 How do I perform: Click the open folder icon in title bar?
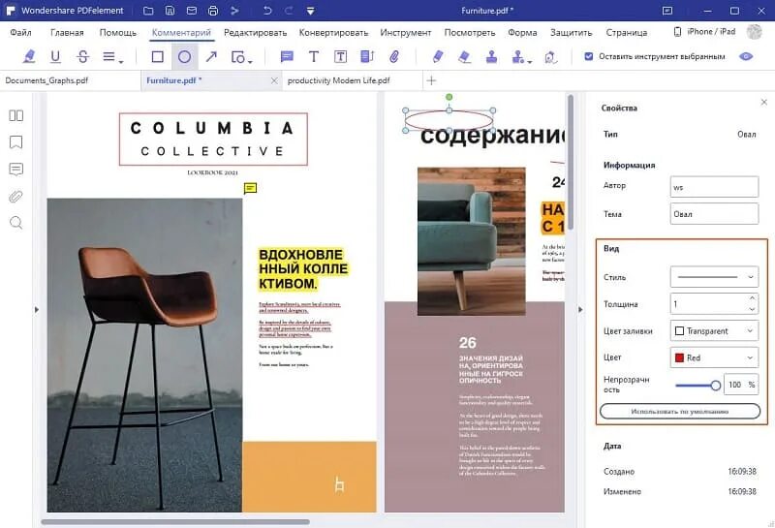(x=148, y=11)
